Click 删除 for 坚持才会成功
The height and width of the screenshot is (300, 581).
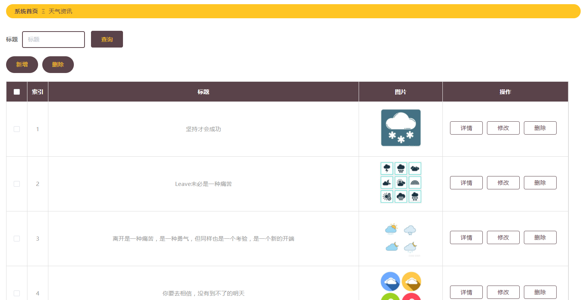pyautogui.click(x=540, y=128)
